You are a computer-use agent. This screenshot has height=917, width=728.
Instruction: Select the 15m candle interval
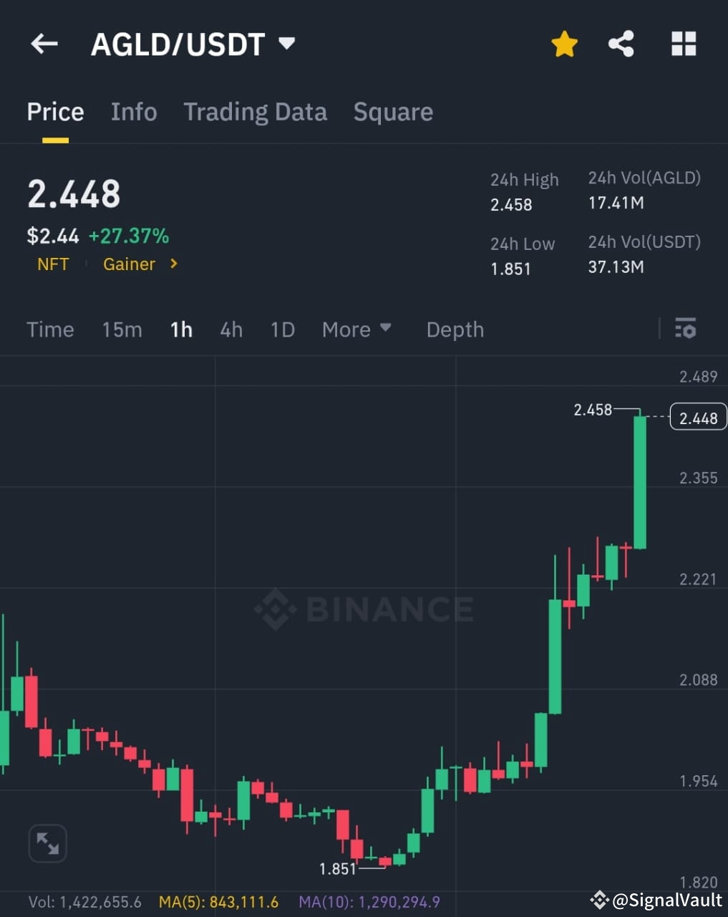[x=122, y=330]
